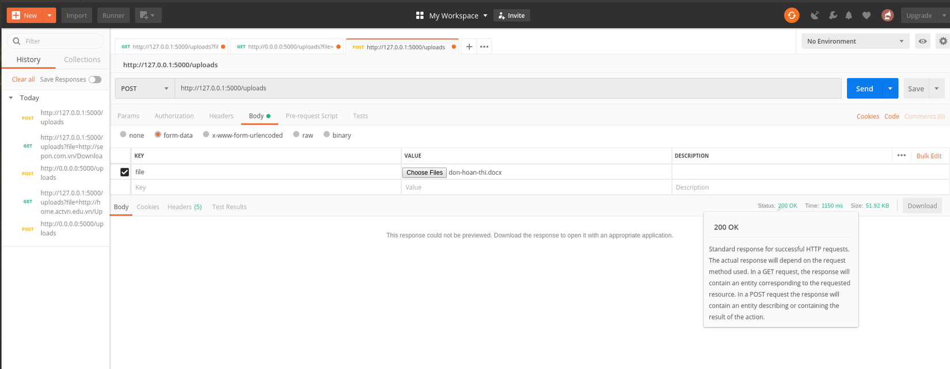Screen dimensions: 950x369
Task: Click the 200 OK status text
Action: (788, 206)
